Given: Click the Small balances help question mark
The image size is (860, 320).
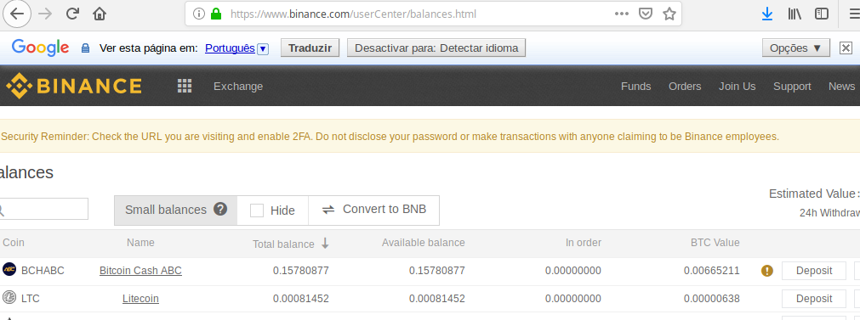Looking at the screenshot, I should pyautogui.click(x=220, y=209).
